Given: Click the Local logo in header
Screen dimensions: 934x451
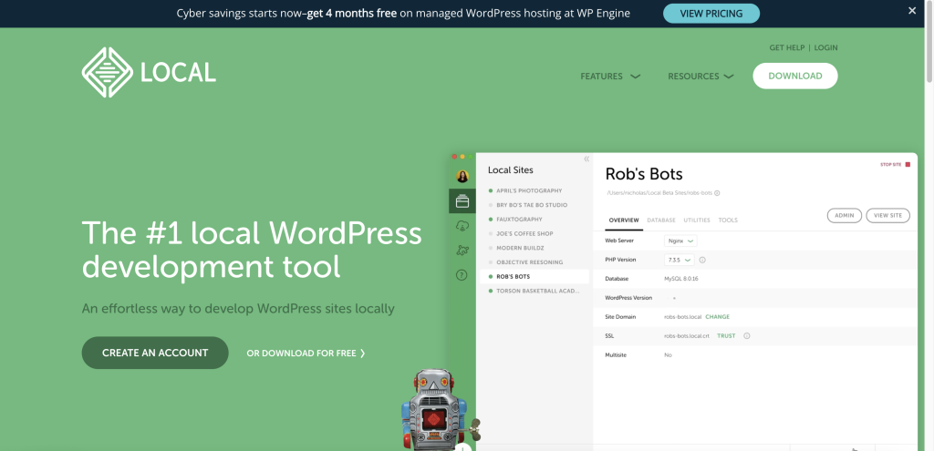Looking at the screenshot, I should [149, 73].
